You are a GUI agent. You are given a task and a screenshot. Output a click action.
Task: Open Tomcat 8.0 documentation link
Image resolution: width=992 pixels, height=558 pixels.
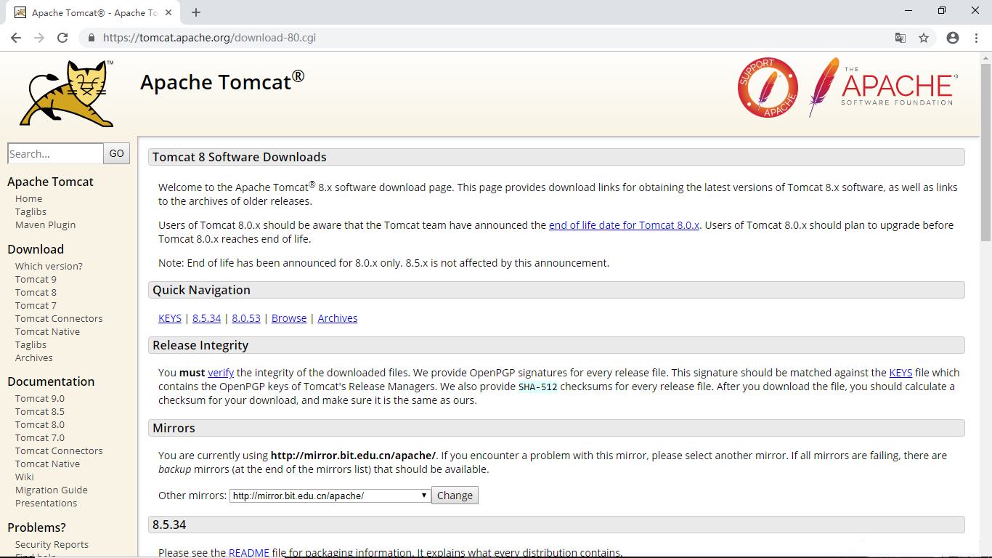point(40,424)
